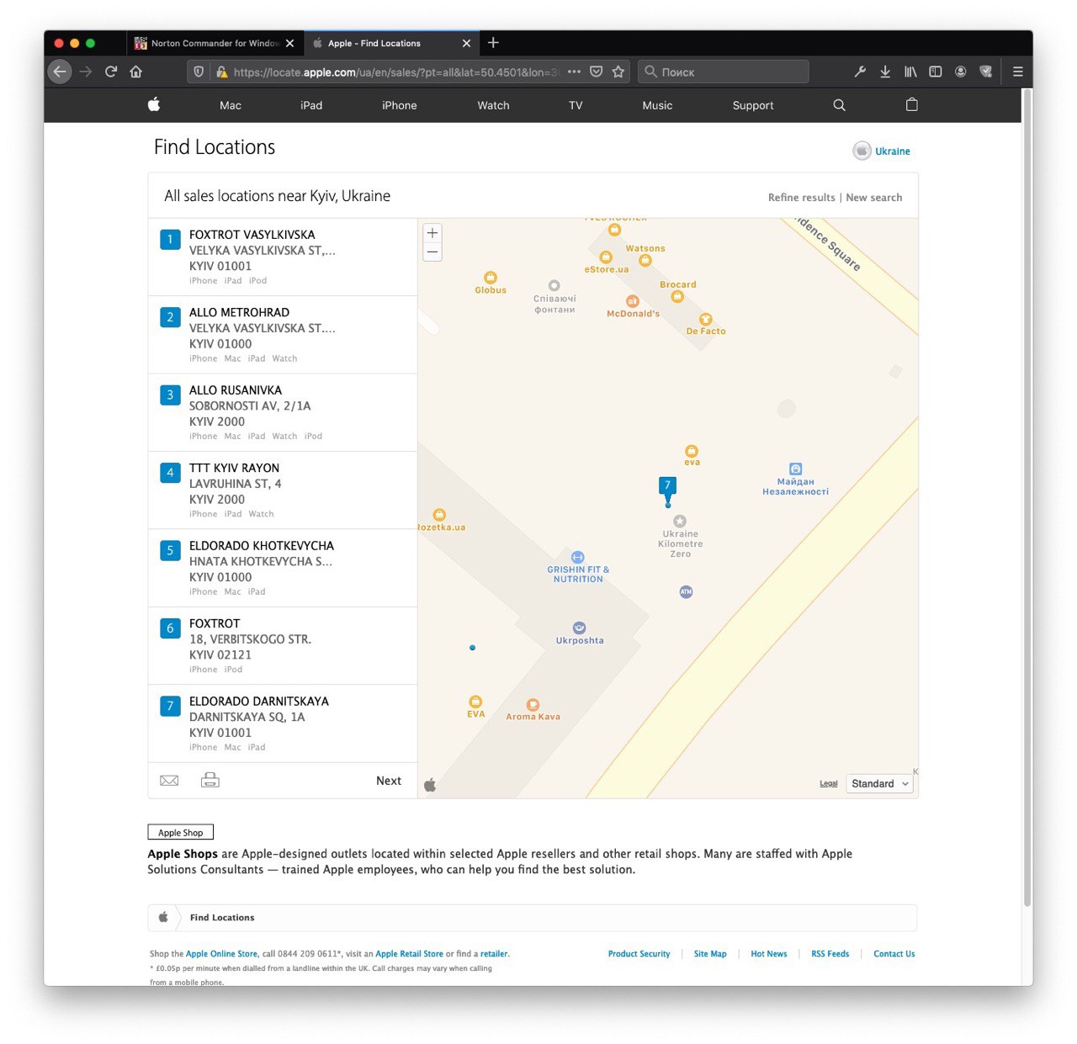1077x1044 pixels.
Task: Click the ATM map marker
Action: pyautogui.click(x=686, y=592)
